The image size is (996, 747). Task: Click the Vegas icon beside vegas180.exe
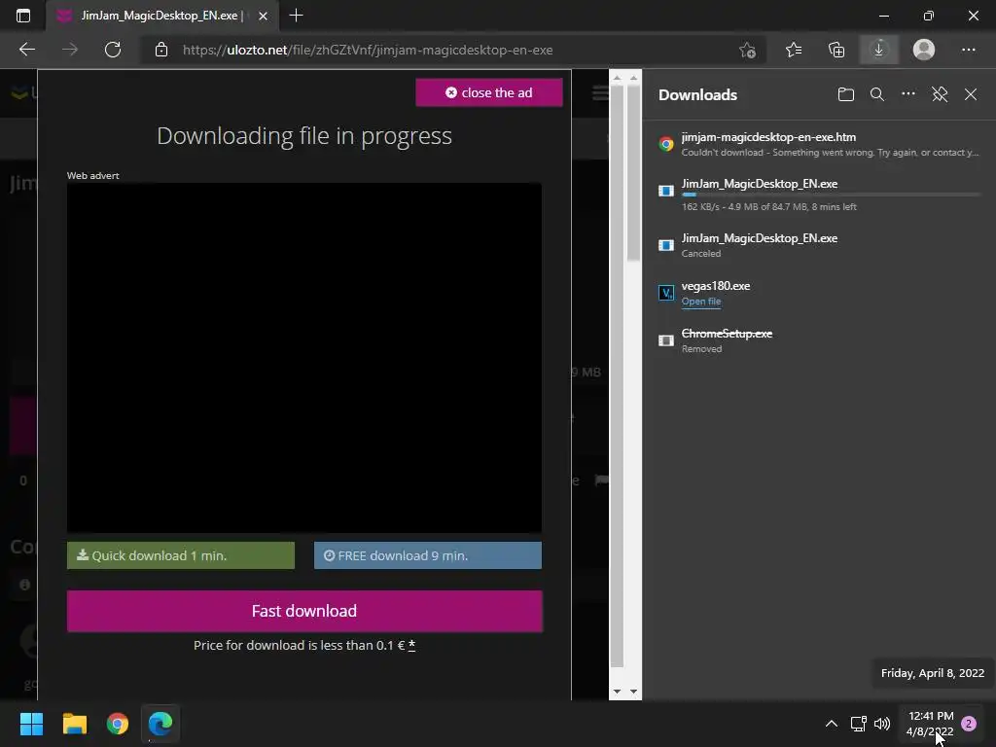coord(665,293)
